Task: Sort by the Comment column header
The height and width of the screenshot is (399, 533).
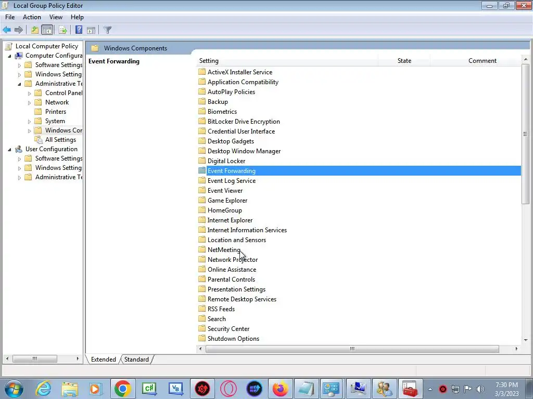Action: click(476, 61)
